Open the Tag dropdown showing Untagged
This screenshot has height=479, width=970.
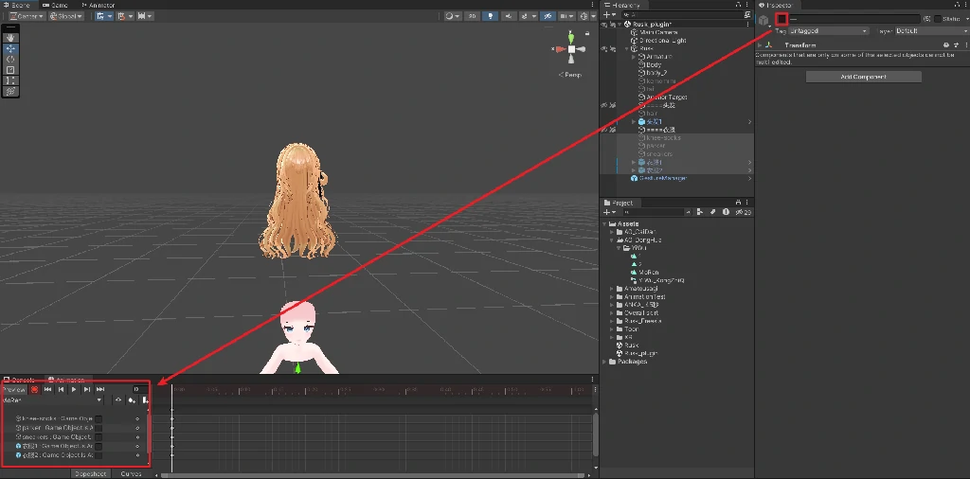pyautogui.click(x=830, y=31)
